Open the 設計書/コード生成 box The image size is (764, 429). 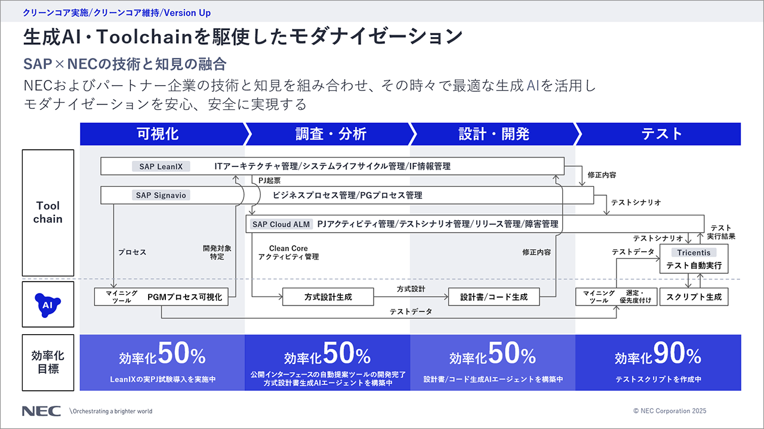[x=494, y=297]
